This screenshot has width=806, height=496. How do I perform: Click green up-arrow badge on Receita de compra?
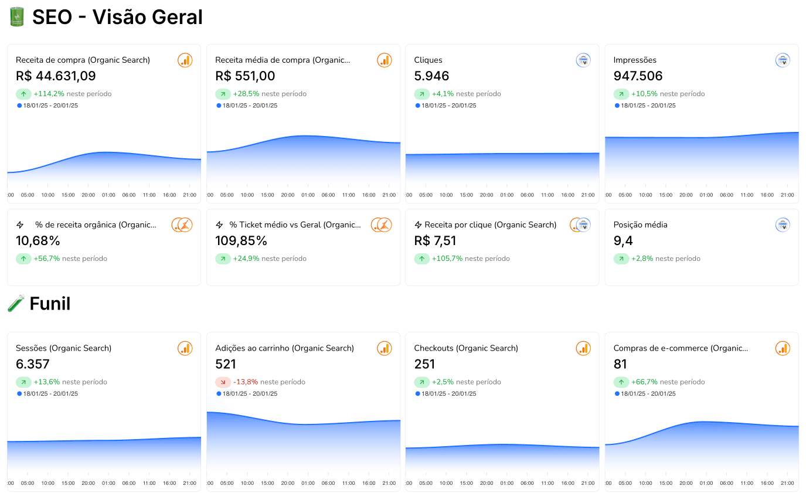[x=23, y=94]
